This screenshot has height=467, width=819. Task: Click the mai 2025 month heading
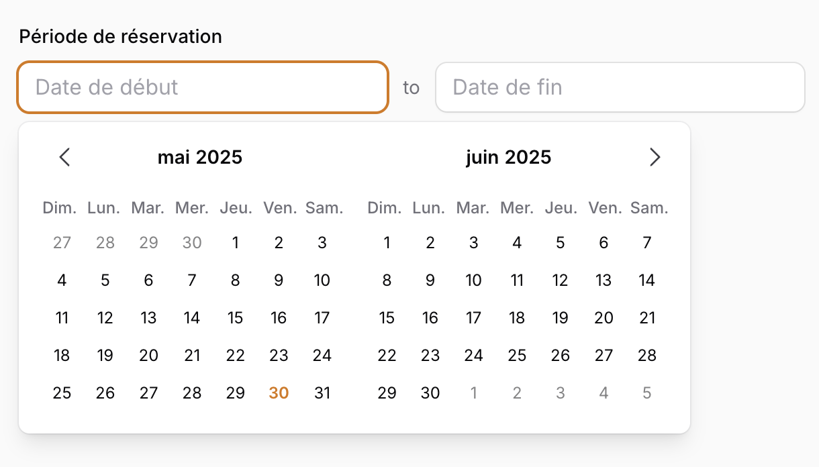point(199,157)
